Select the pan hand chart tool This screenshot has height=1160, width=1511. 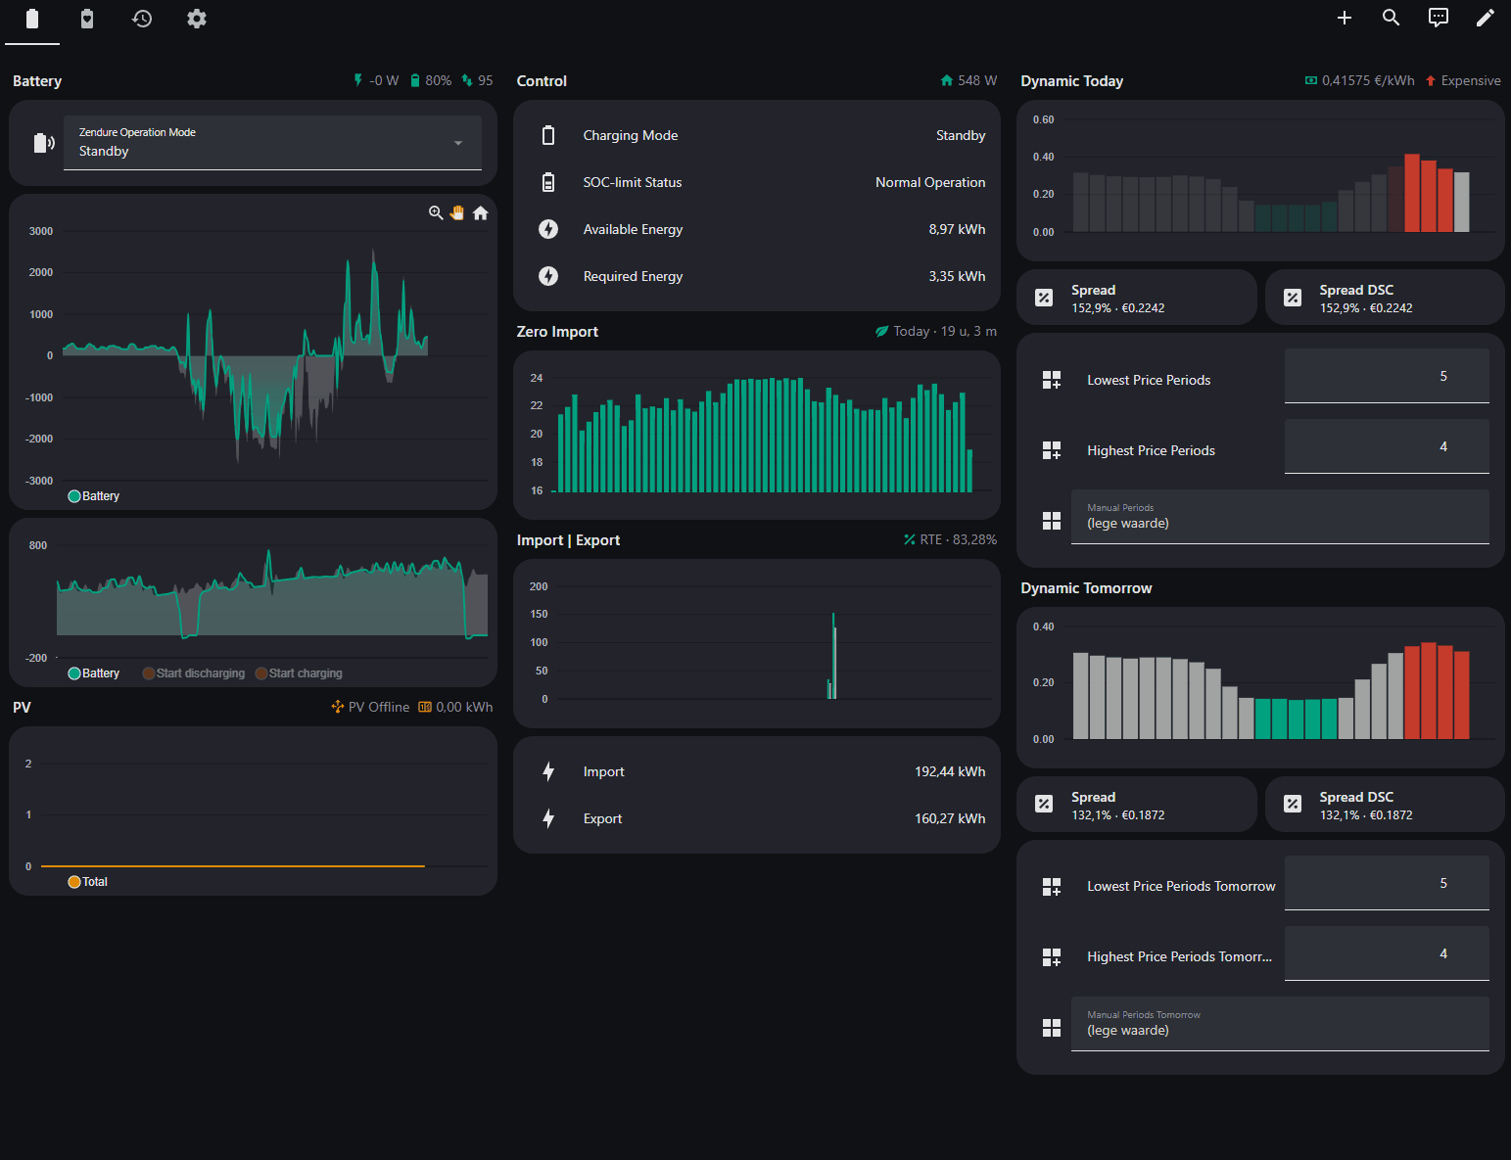457,212
